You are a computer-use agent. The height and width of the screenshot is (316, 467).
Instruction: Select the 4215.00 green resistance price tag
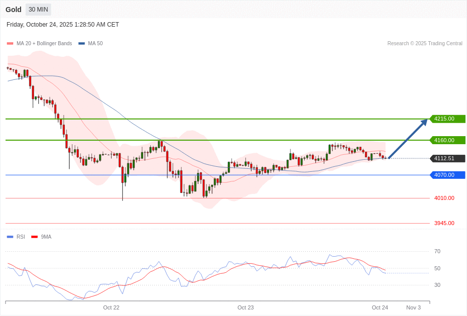click(447, 119)
